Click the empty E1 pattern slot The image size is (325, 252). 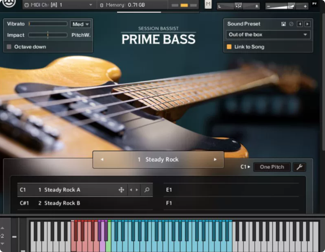pyautogui.click(x=231, y=190)
